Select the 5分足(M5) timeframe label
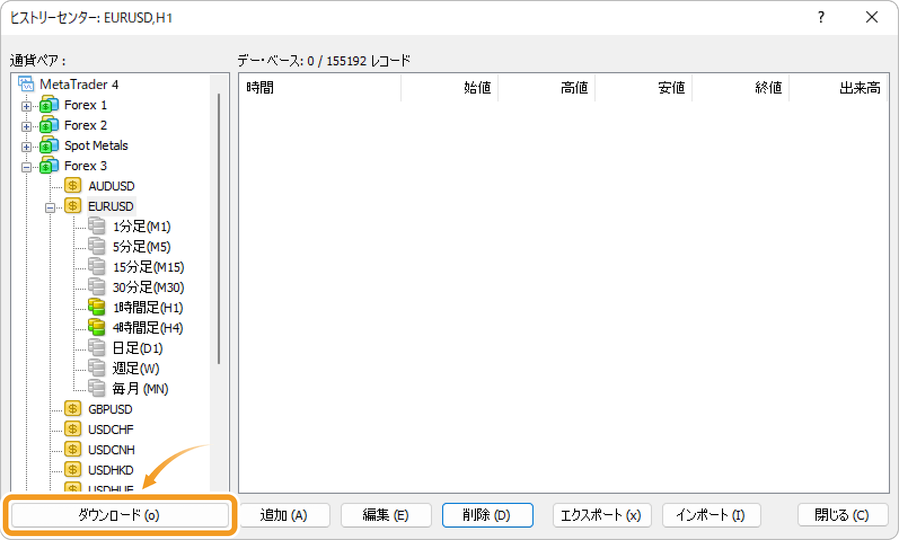The width and height of the screenshot is (899, 540). 142,247
